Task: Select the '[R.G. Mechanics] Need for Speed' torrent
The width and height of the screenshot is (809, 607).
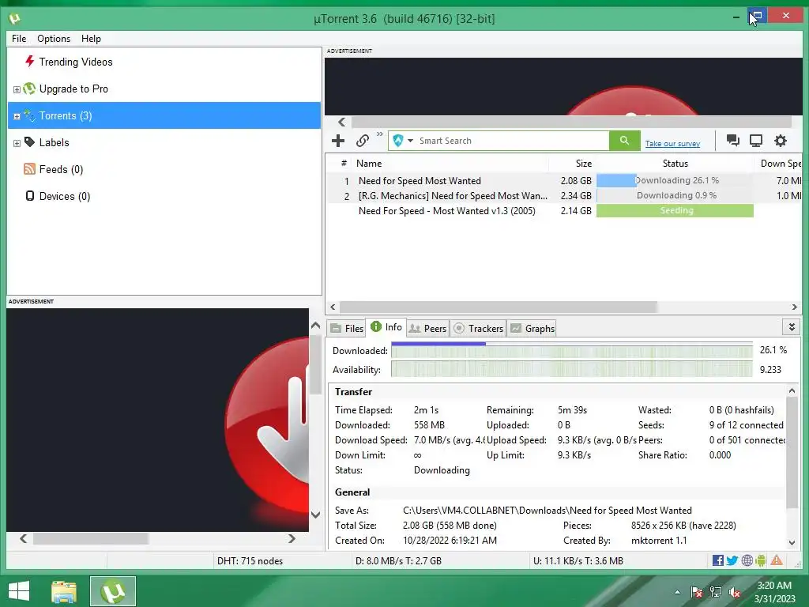Action: 564,196
